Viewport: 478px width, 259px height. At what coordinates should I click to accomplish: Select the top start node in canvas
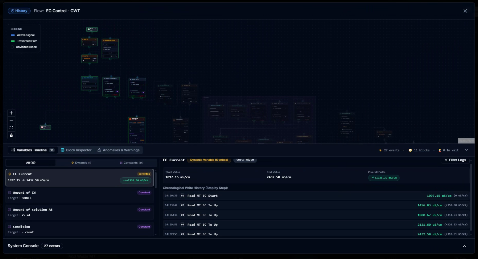tap(92, 29)
